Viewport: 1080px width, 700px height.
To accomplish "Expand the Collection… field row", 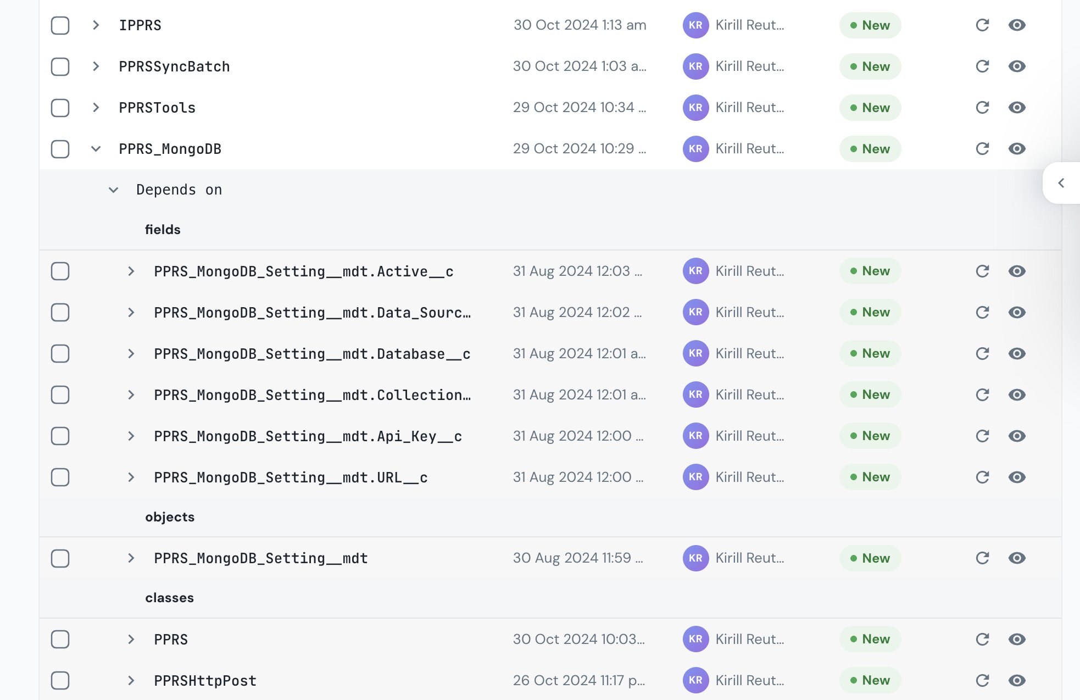I will point(131,395).
